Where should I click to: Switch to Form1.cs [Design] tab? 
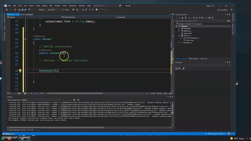pos(27,14)
